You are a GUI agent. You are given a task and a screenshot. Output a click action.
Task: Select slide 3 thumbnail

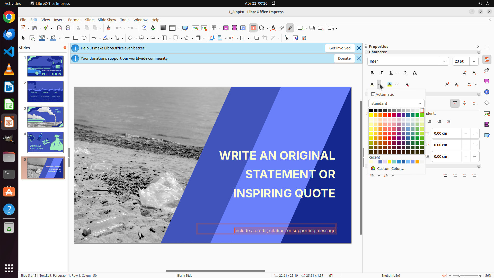tap(45, 117)
